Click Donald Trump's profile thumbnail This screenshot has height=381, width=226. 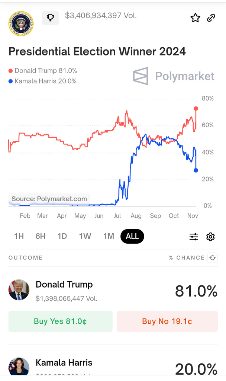(x=19, y=290)
